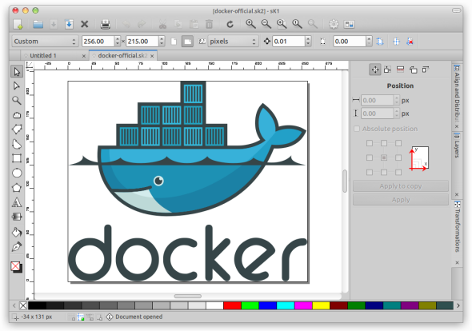
Task: Check the center anchor point box
Action: (x=384, y=158)
